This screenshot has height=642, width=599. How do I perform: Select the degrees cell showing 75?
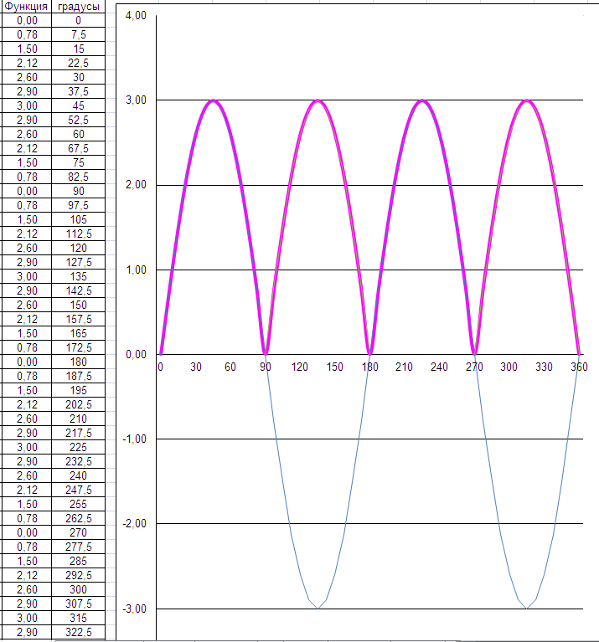click(78, 163)
